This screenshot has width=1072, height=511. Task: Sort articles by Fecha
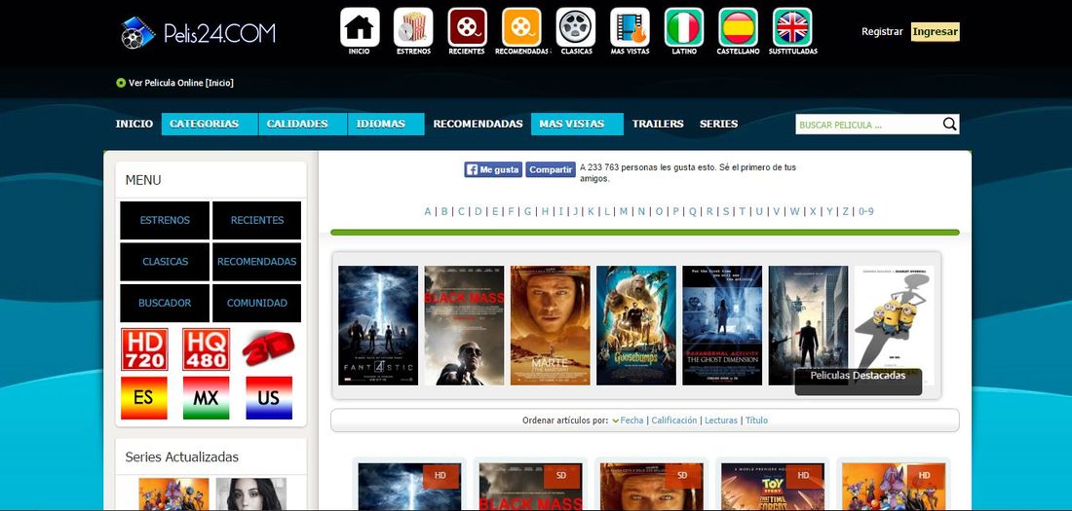(x=632, y=420)
